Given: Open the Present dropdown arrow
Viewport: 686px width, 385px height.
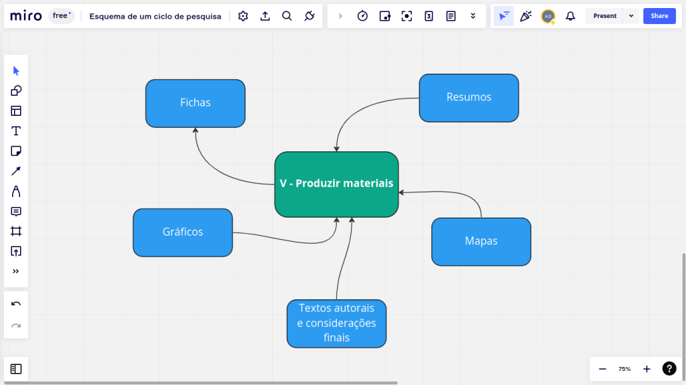Looking at the screenshot, I should 631,16.
